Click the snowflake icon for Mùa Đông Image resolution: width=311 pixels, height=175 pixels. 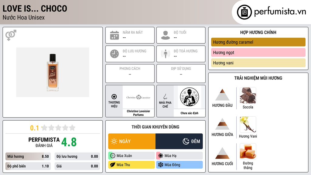(161, 165)
